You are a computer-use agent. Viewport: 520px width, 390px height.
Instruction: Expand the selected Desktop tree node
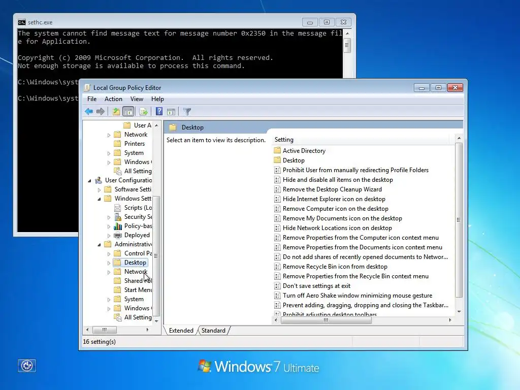pyautogui.click(x=109, y=263)
